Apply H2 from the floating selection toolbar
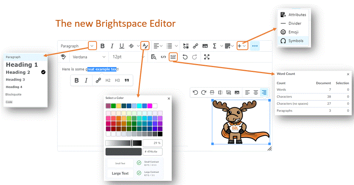Viewport: 354px width, 185px height. (108, 81)
